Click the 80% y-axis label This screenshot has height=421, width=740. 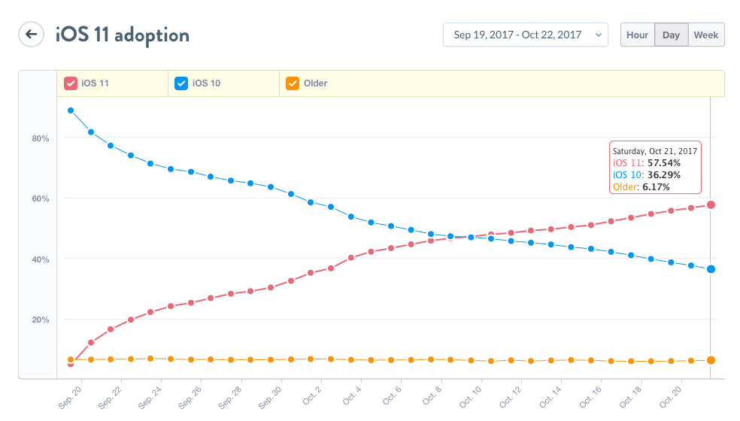40,138
